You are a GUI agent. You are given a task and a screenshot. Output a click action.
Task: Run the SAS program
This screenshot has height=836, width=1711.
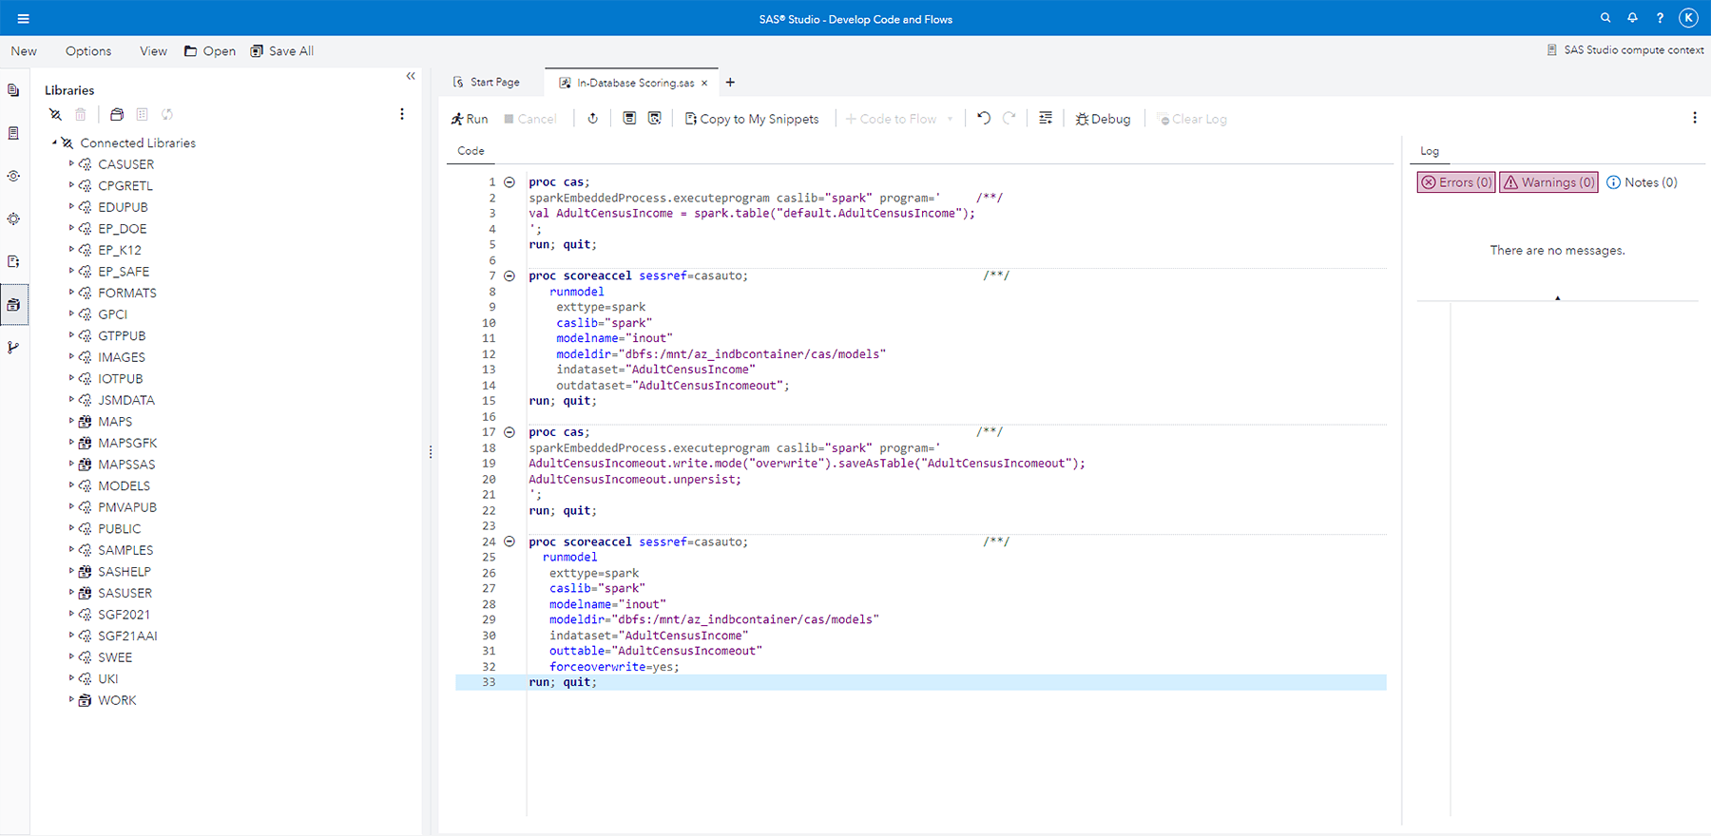pos(470,119)
